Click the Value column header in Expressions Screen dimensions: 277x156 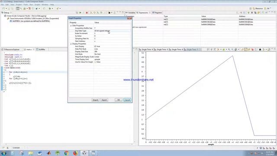(203, 16)
